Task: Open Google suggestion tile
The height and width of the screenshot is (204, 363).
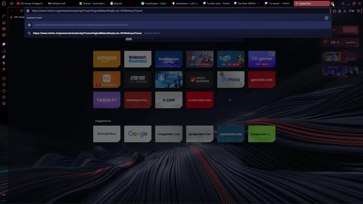Action: (x=138, y=134)
